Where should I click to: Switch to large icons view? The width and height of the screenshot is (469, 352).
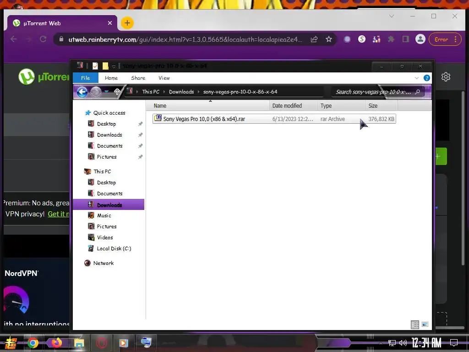tap(425, 324)
